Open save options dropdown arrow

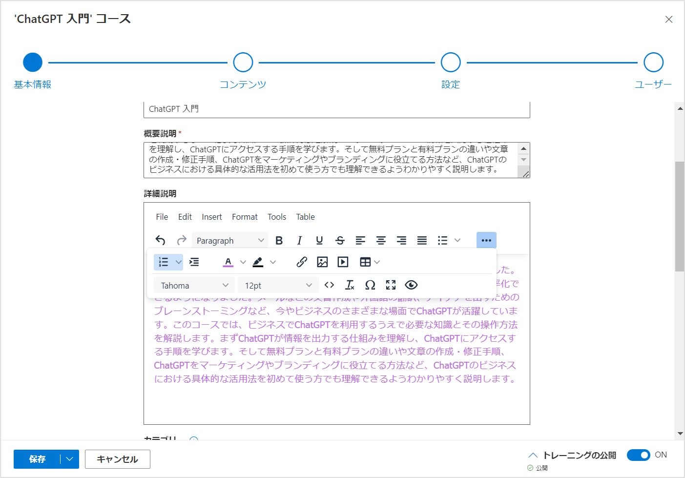(x=69, y=459)
